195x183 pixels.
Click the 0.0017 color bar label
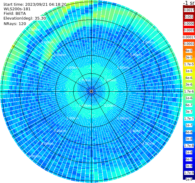pyautogui.click(x=189, y=10)
